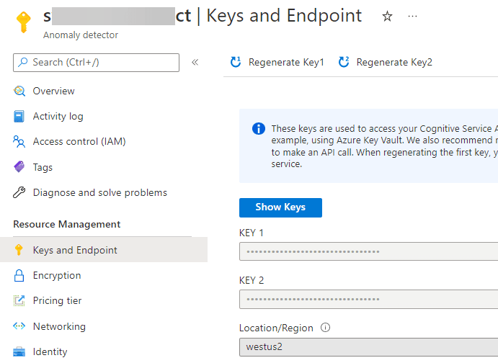Select Keys and Endpoint in sidebar
The width and height of the screenshot is (498, 363).
[104, 250]
